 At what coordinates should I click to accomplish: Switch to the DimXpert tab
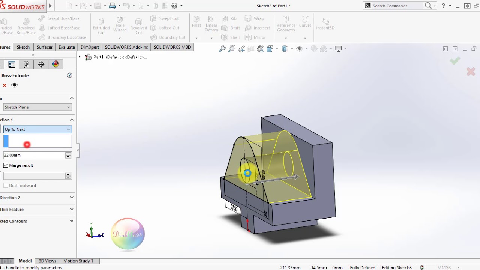(90, 47)
